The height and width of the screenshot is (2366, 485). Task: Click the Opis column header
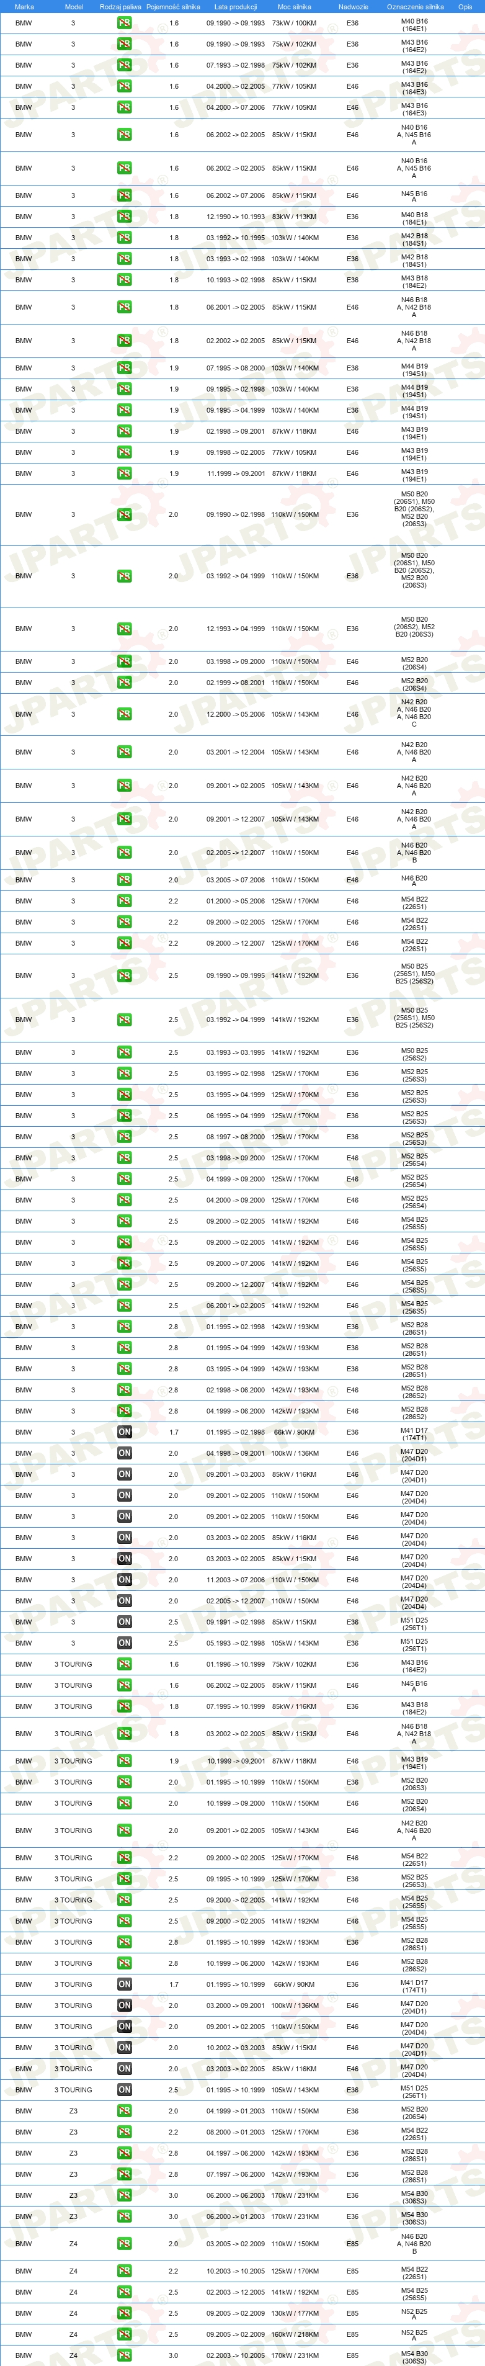tap(465, 6)
